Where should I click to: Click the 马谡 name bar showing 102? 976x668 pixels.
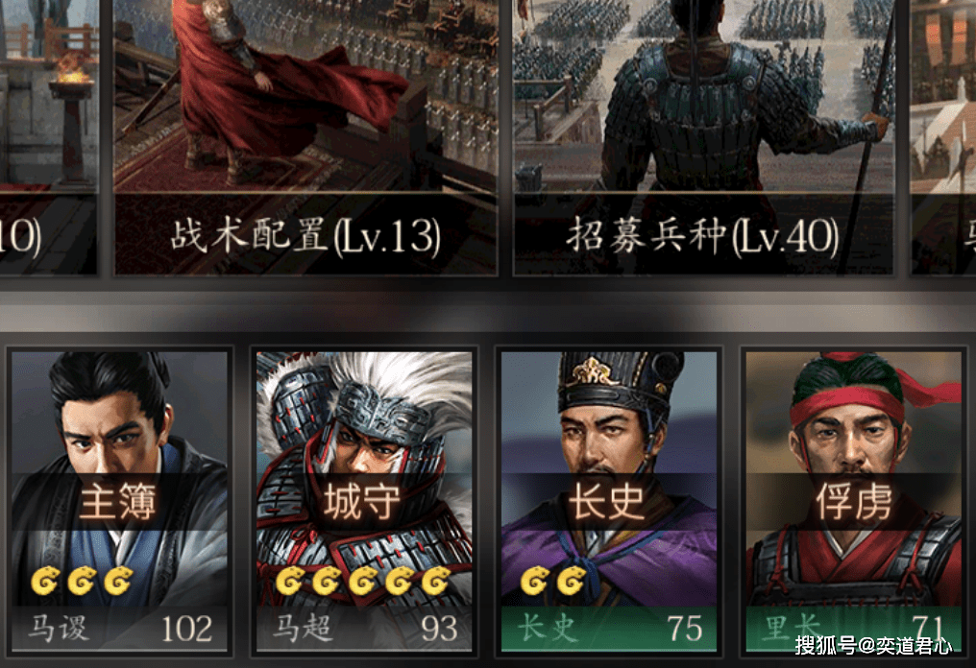pyautogui.click(x=119, y=629)
